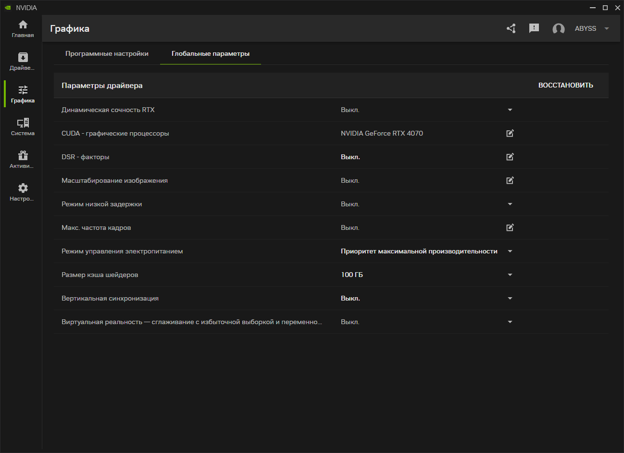Image resolution: width=624 pixels, height=453 pixels.
Task: Open the Драйверы section in the sidebar
Action: (x=23, y=61)
